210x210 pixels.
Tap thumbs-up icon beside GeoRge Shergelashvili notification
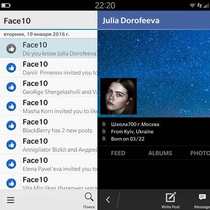pos(11,87)
